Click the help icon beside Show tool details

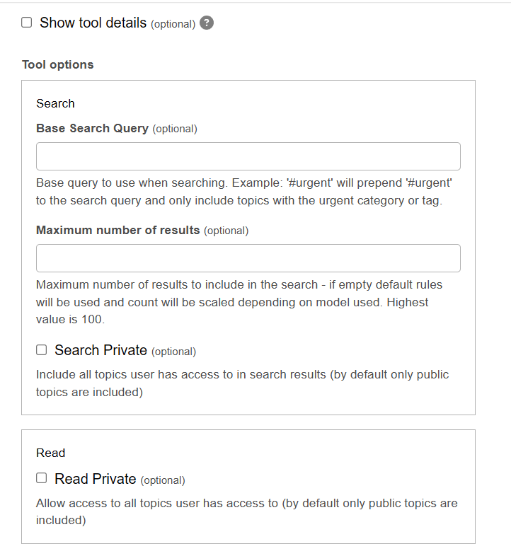[x=207, y=23]
